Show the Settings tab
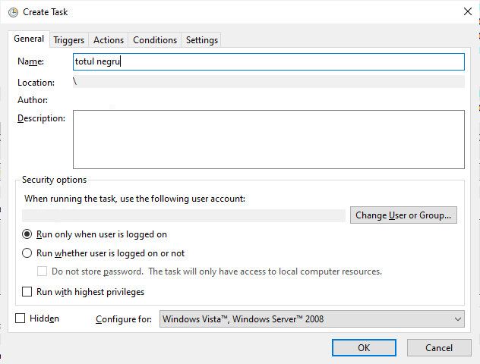480x364 pixels. tap(202, 40)
